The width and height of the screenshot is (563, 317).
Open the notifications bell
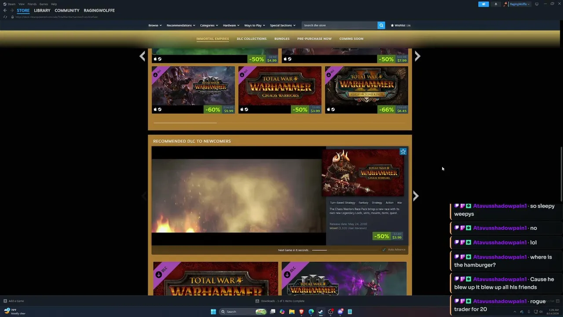[x=496, y=4]
